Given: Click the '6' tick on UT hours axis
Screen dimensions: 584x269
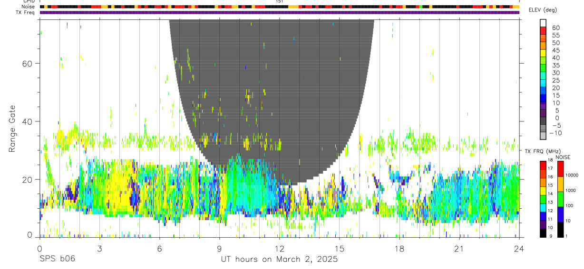Looking at the screenshot, I should click(159, 249).
